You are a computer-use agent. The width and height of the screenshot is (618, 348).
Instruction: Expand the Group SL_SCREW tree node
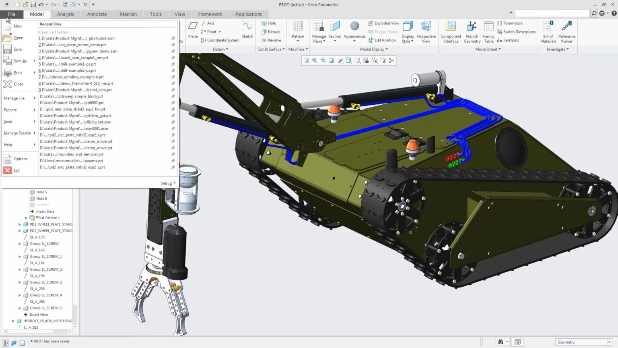20,244
